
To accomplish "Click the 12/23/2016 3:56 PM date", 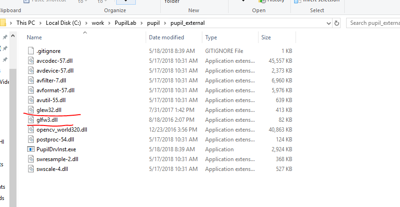I will pyautogui.click(x=173, y=130).
